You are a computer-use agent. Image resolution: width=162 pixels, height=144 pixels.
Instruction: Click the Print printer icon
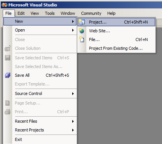coord(8,112)
